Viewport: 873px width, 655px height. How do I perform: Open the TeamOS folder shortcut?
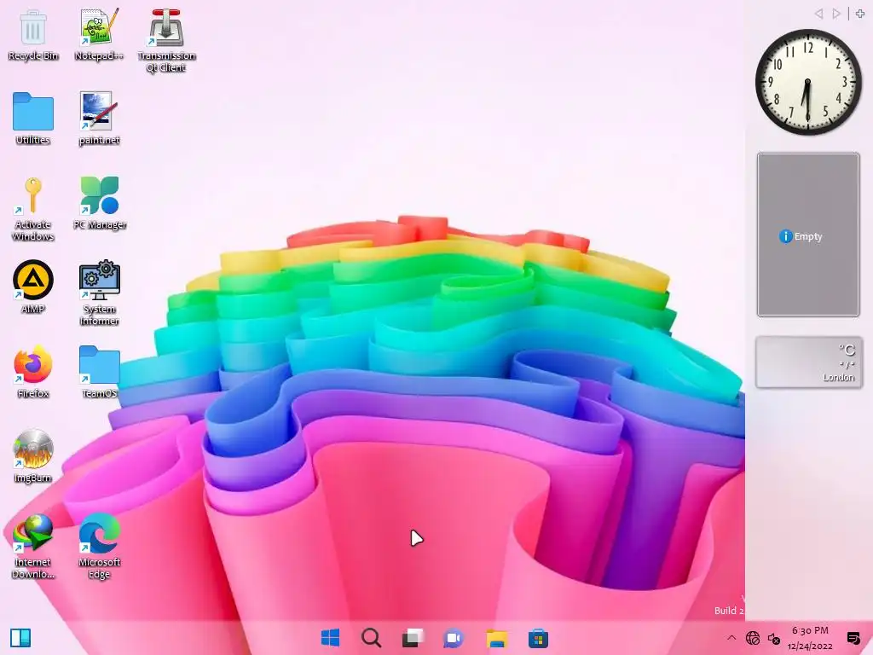click(99, 372)
